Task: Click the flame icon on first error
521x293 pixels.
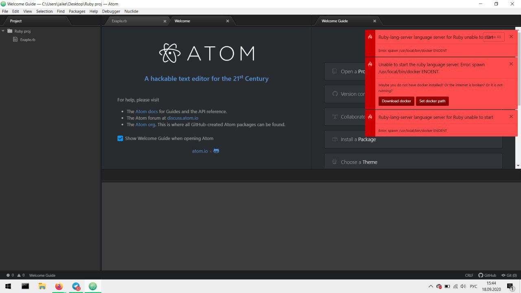Action: coord(370,37)
